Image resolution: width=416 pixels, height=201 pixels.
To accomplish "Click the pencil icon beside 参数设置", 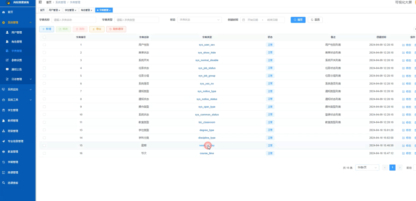I will click(x=7, y=60).
